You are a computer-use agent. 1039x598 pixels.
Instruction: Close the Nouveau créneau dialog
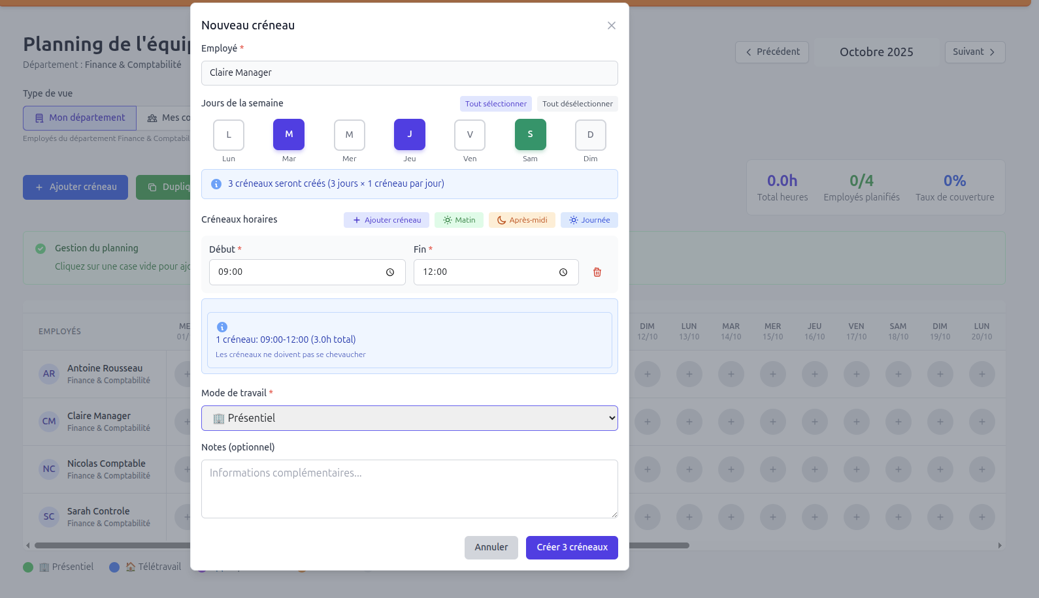tap(611, 25)
